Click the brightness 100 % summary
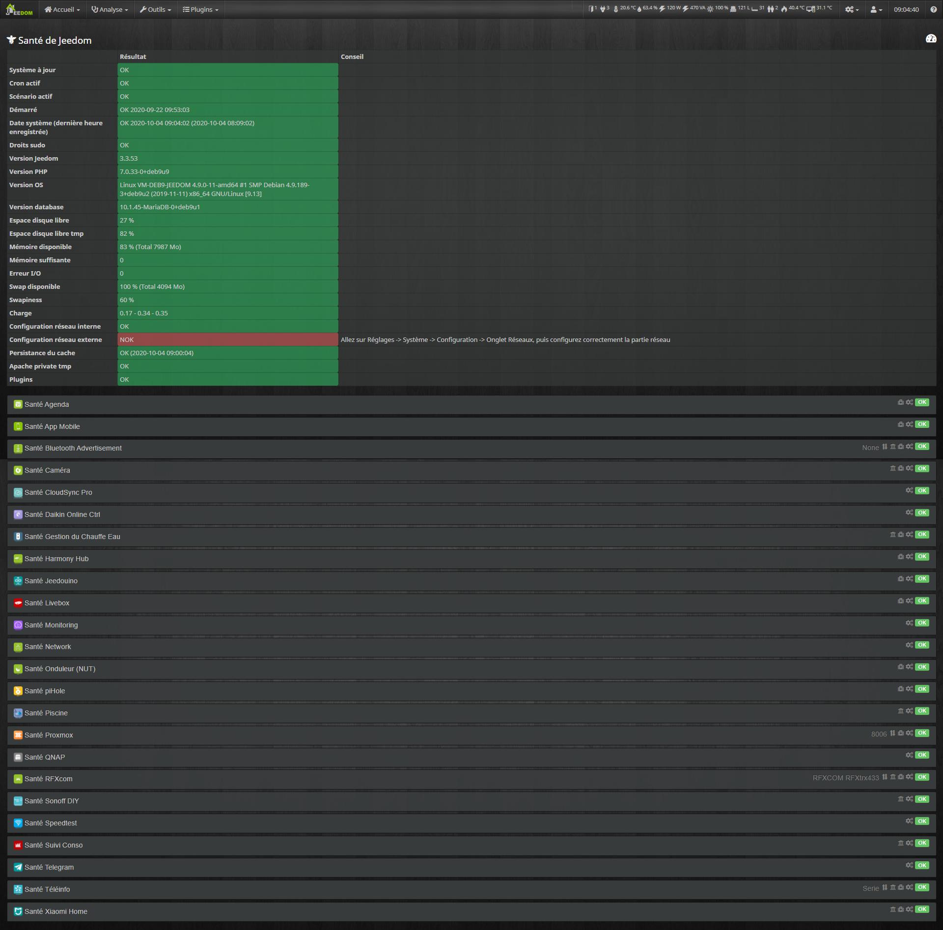The height and width of the screenshot is (930, 943). click(718, 8)
